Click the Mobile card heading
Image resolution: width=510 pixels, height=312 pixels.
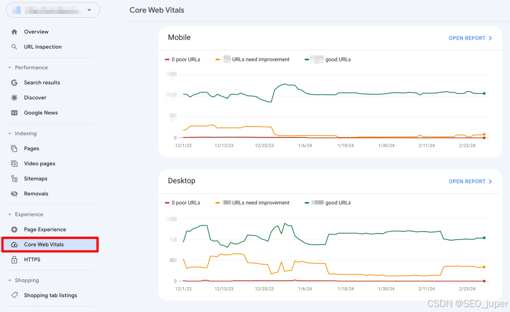179,38
